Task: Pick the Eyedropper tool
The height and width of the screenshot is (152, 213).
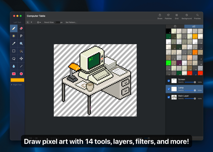Action: (x=14, y=43)
